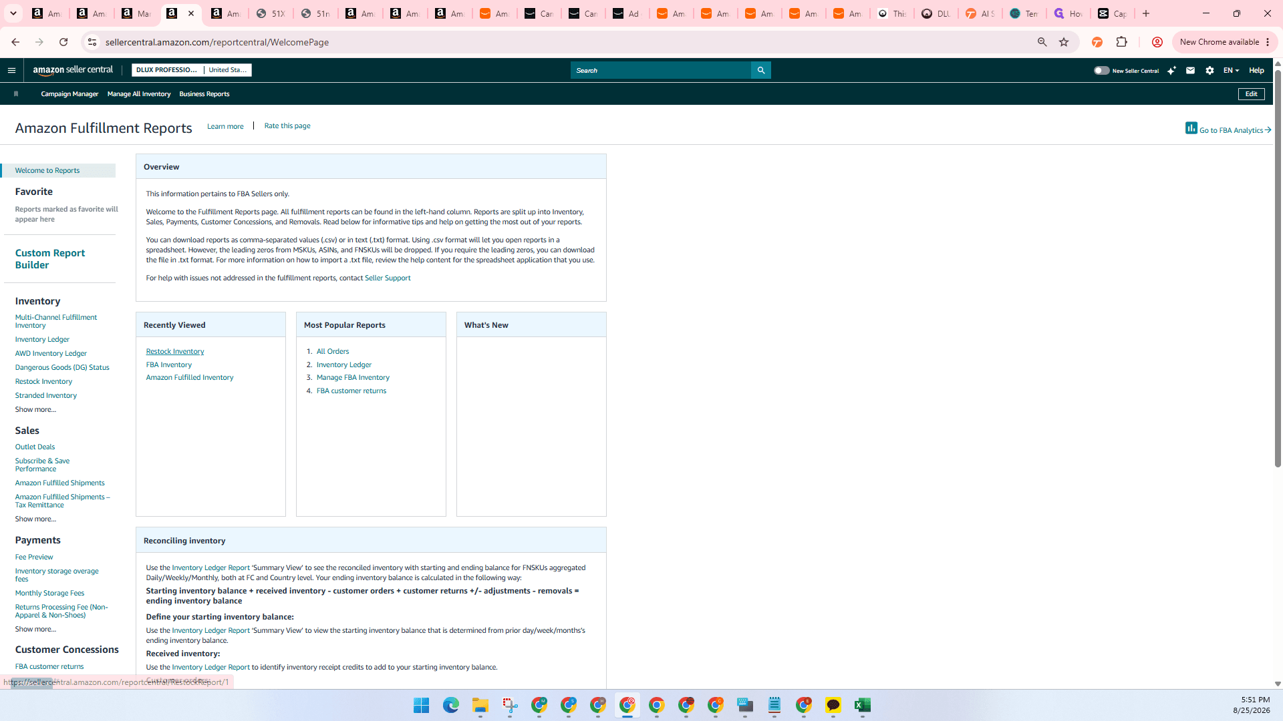Click the search magnifier button
Image resolution: width=1283 pixels, height=721 pixels.
760,70
